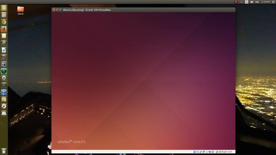
Task: Open the system gear session menu
Action: pyautogui.click(x=273, y=2)
